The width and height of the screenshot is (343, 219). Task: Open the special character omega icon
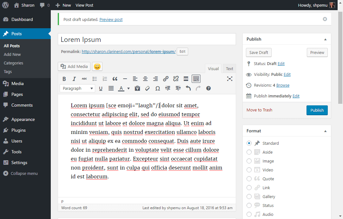(x=157, y=88)
